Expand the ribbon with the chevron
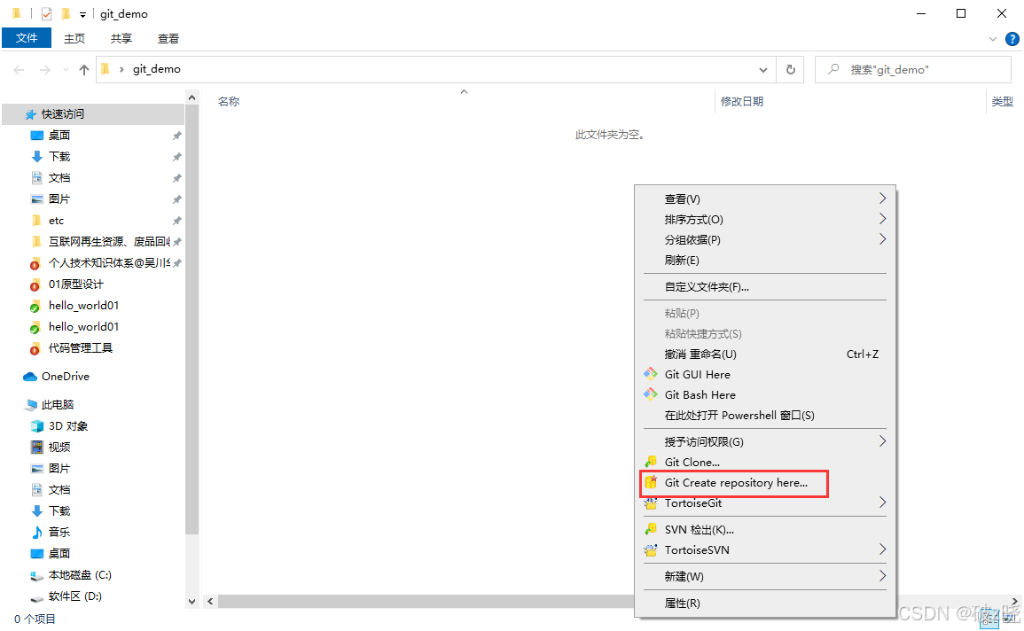Viewport: 1024px width, 631px height. [993, 39]
